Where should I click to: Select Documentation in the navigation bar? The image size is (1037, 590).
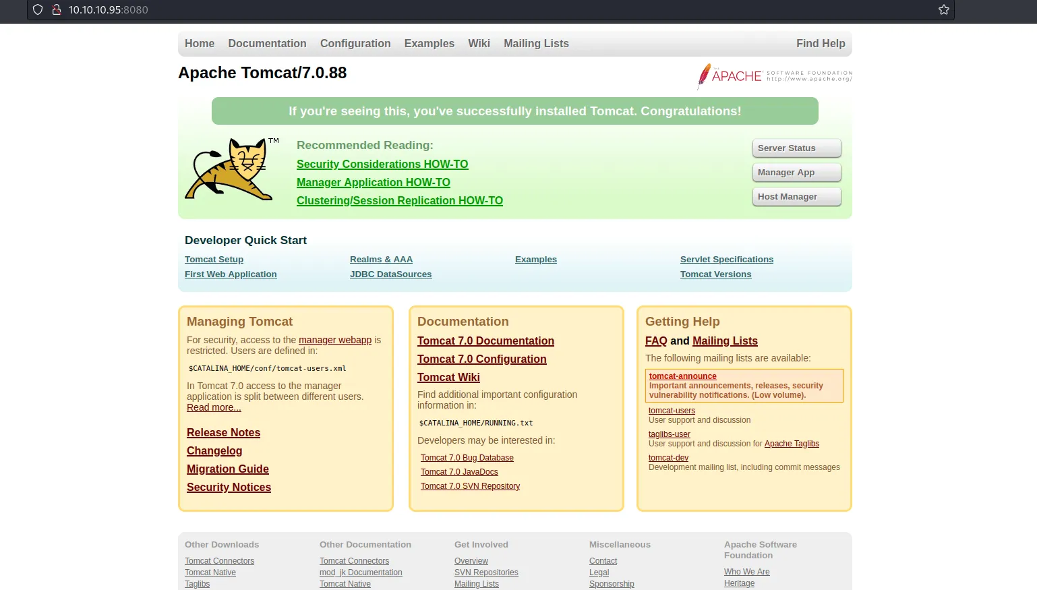point(267,43)
